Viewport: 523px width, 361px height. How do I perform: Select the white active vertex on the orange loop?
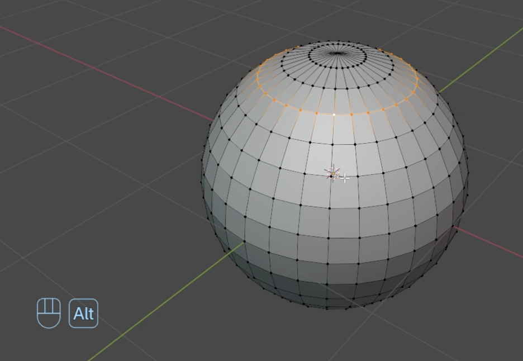pyautogui.click(x=334, y=115)
